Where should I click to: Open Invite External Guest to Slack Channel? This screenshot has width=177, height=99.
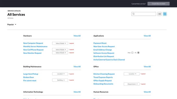point(109,60)
